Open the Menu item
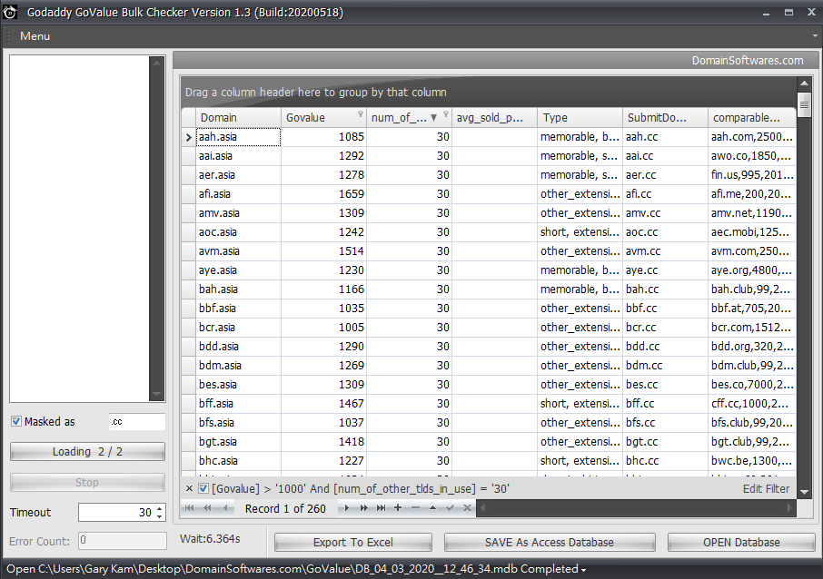The width and height of the screenshot is (823, 579). 35,36
